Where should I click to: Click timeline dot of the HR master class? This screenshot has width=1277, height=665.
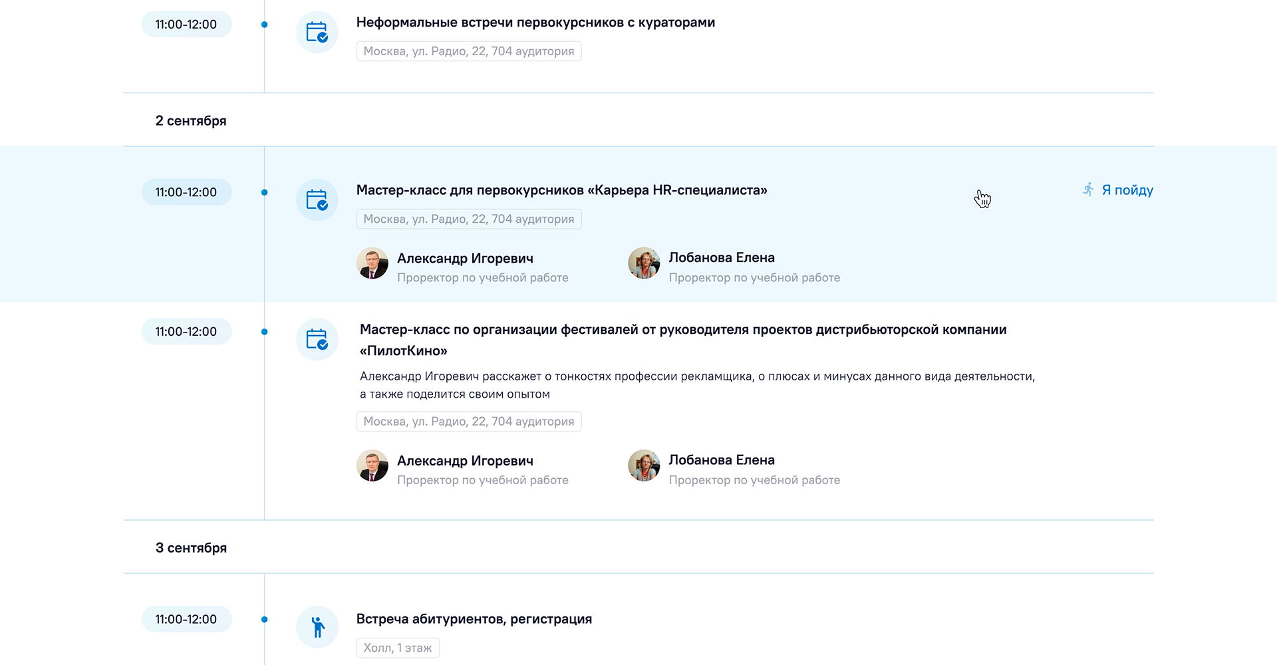(265, 192)
